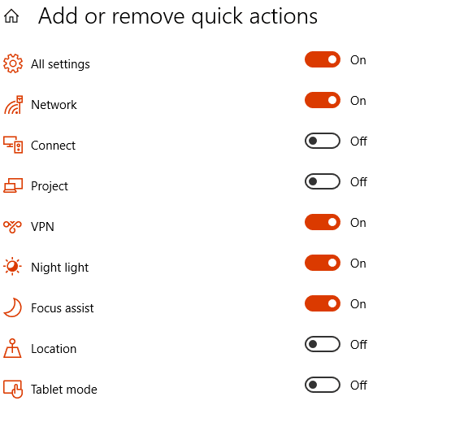Turn off the All settings toggle
Screen dimensions: 451x427
[x=323, y=59]
